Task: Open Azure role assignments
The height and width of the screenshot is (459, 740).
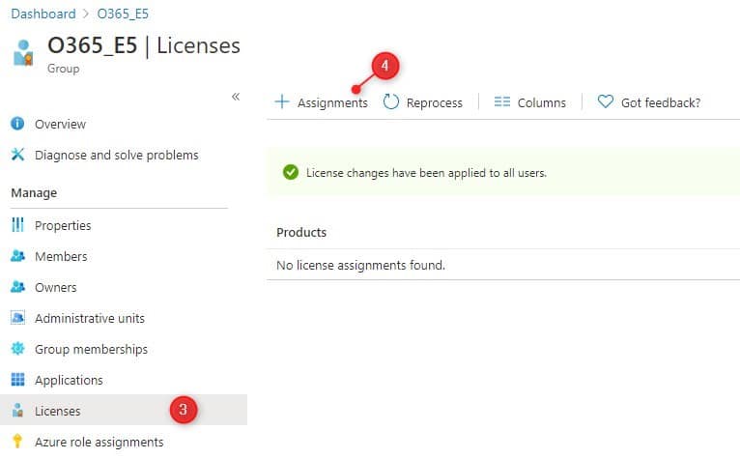Action: pyautogui.click(x=100, y=442)
